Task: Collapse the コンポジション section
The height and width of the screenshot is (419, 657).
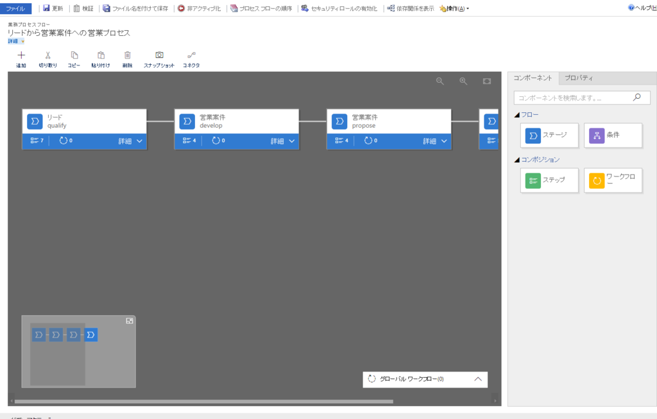Action: (x=517, y=160)
